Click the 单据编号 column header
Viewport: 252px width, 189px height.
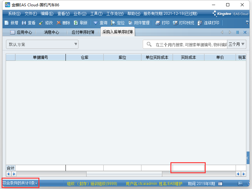click(40, 57)
